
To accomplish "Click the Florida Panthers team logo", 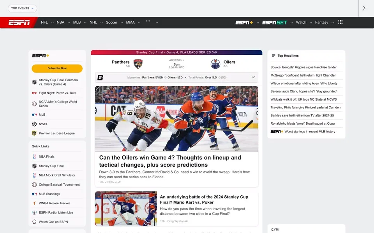I will 138,64.
